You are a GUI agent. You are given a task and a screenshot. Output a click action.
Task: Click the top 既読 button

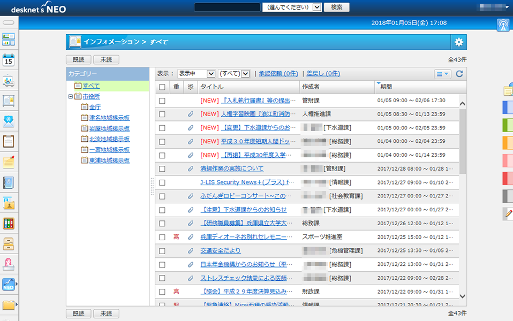click(78, 60)
